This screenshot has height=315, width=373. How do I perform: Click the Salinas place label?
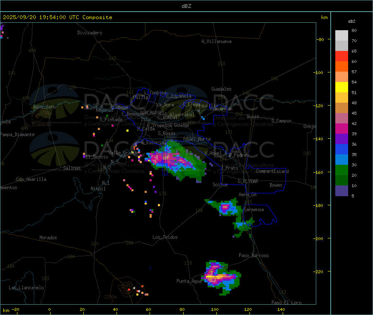[72, 168]
